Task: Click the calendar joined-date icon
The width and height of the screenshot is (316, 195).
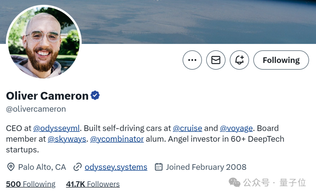Action: click(159, 167)
